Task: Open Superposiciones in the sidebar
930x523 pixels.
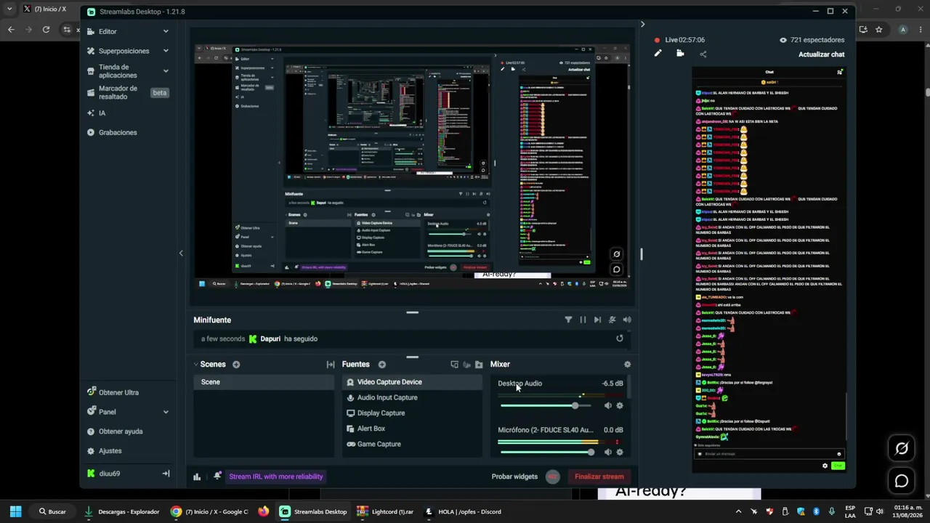Action: 124,51
